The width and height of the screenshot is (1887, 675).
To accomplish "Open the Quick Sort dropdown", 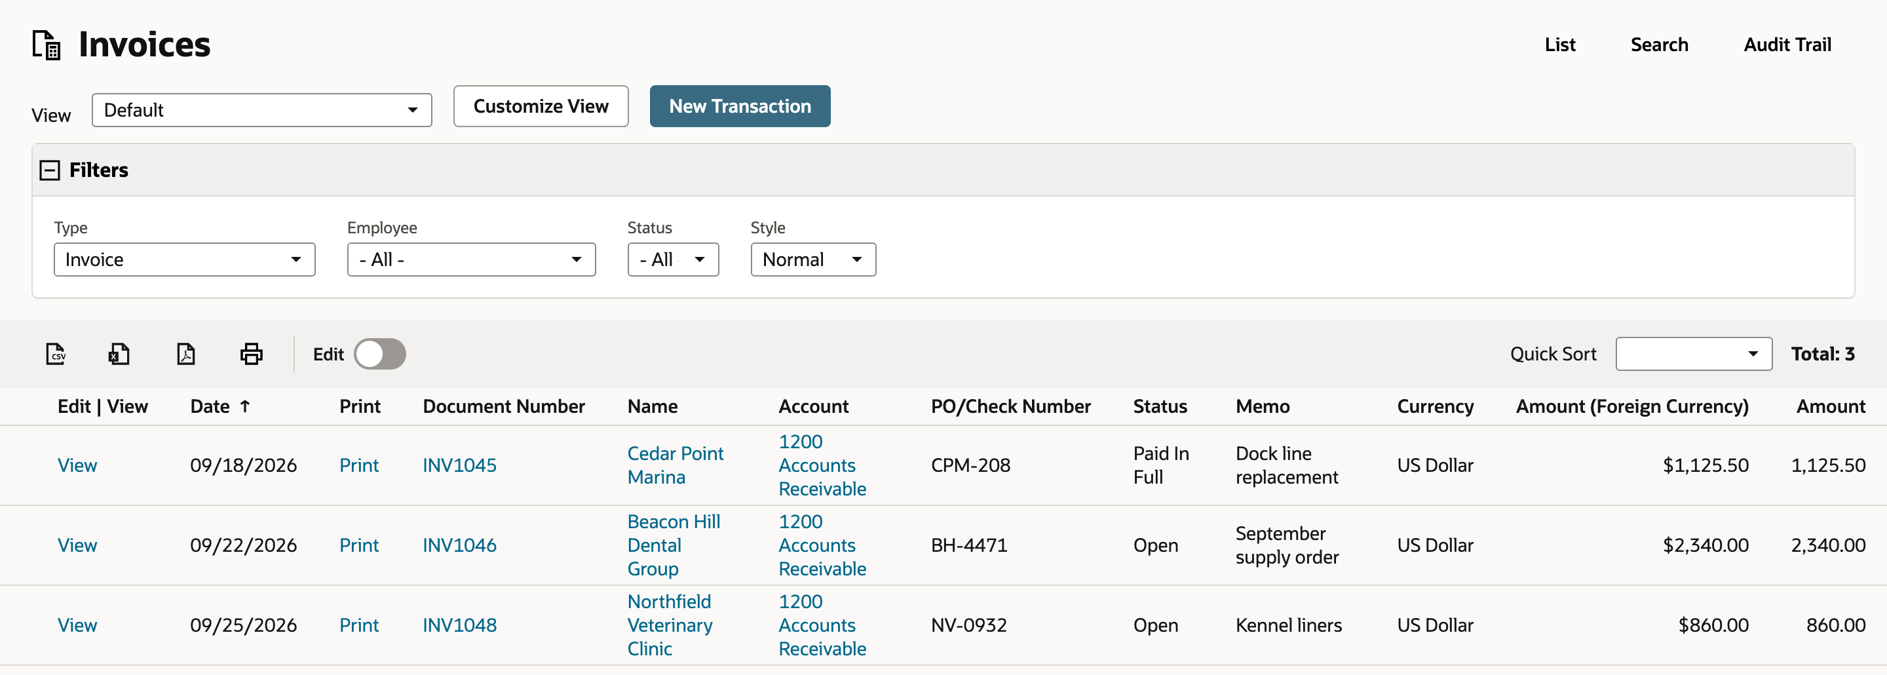I will point(1694,354).
